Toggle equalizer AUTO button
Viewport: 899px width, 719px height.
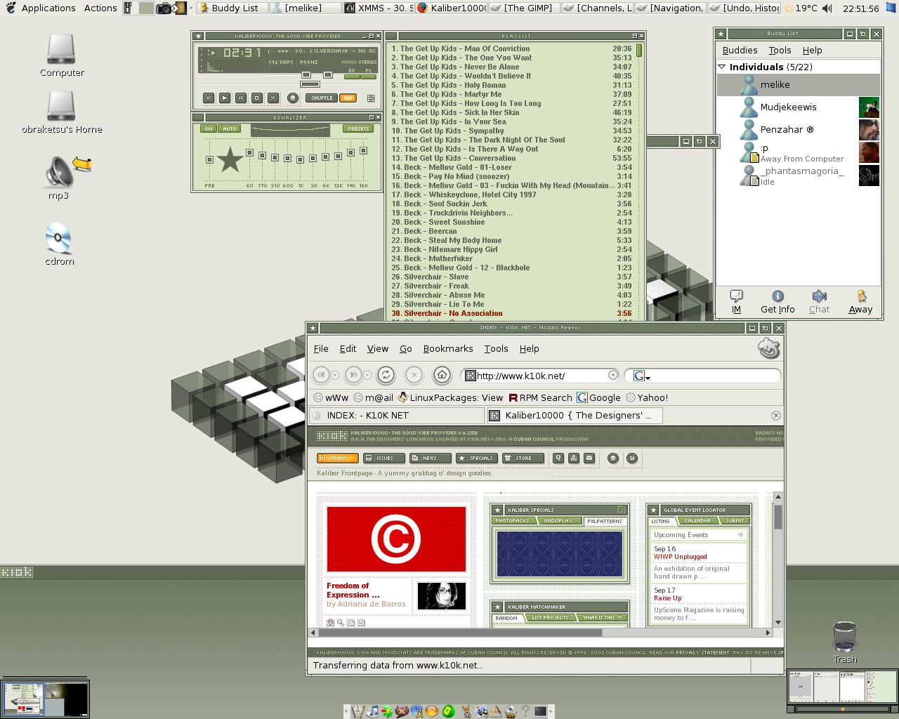pyautogui.click(x=230, y=128)
